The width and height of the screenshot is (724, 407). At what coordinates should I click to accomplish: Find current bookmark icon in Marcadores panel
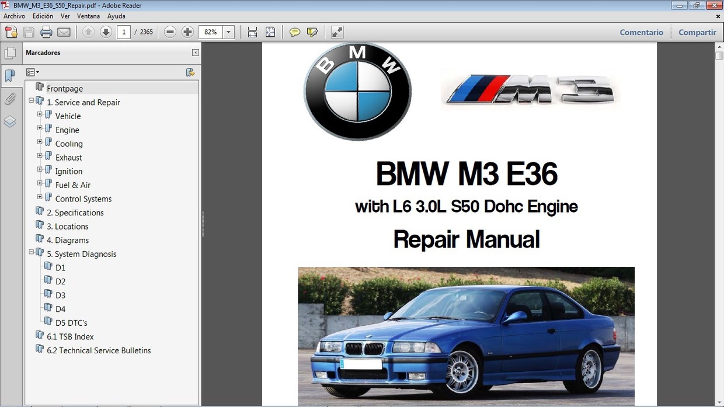tap(190, 72)
